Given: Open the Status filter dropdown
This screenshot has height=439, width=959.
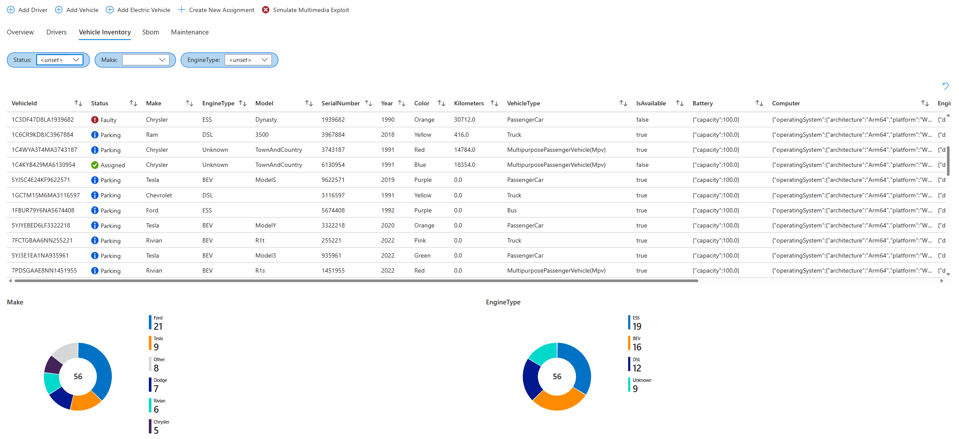Looking at the screenshot, I should [x=60, y=60].
